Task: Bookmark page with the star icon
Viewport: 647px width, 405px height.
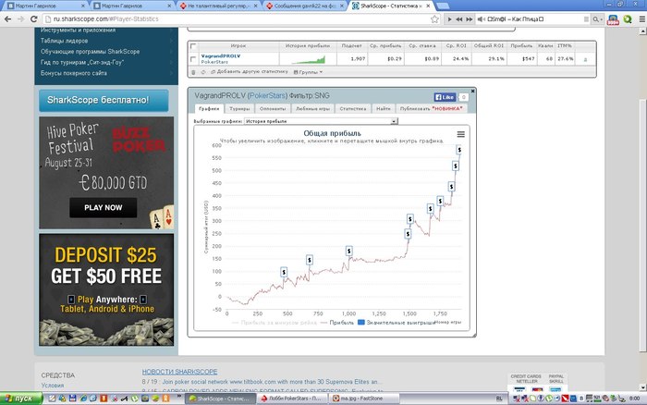Action: (434, 19)
